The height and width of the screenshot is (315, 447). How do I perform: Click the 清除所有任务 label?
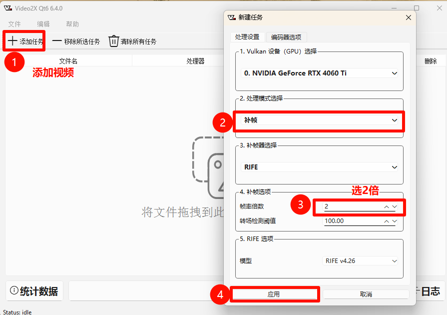tap(138, 41)
